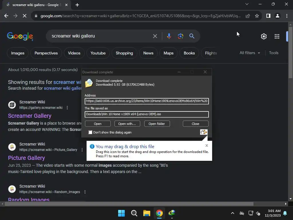Clear the search query with X
Viewport: 293px width, 220px height.
click(x=155, y=36)
